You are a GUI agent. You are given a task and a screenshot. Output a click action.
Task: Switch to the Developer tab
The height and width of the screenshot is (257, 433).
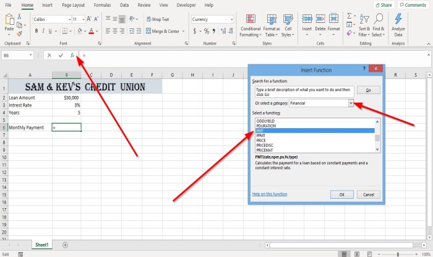point(186,5)
